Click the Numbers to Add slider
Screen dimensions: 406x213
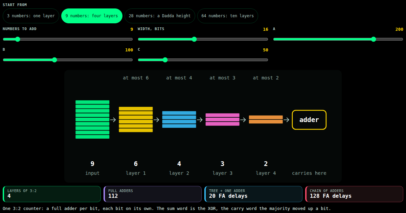68,39
